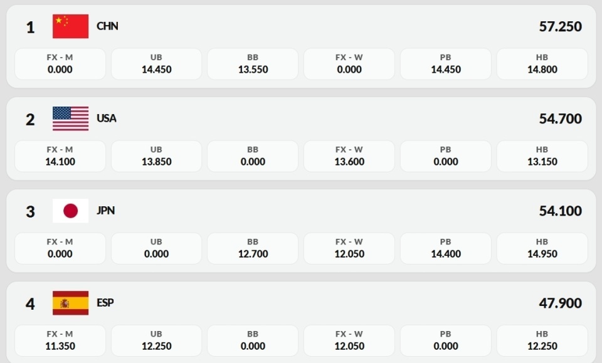The width and height of the screenshot is (602, 363).
Task: Select the JPN team name
Action: point(106,211)
